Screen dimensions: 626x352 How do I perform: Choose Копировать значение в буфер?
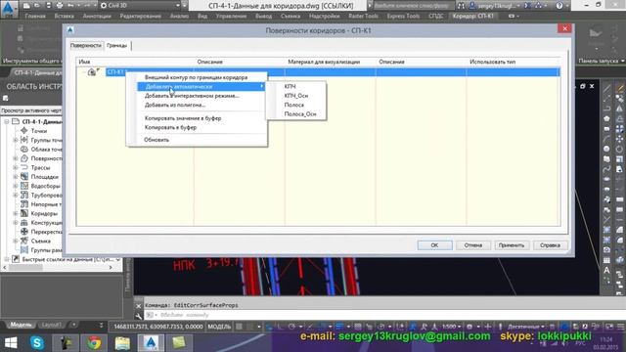(183, 118)
